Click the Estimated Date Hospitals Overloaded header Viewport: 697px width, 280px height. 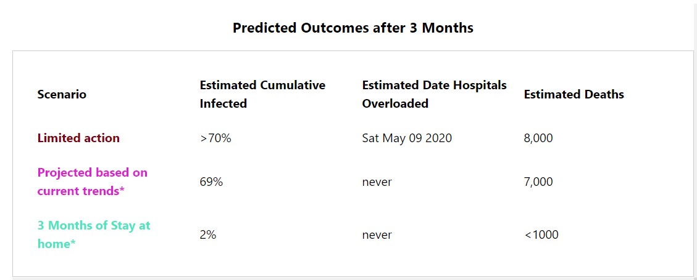point(434,94)
